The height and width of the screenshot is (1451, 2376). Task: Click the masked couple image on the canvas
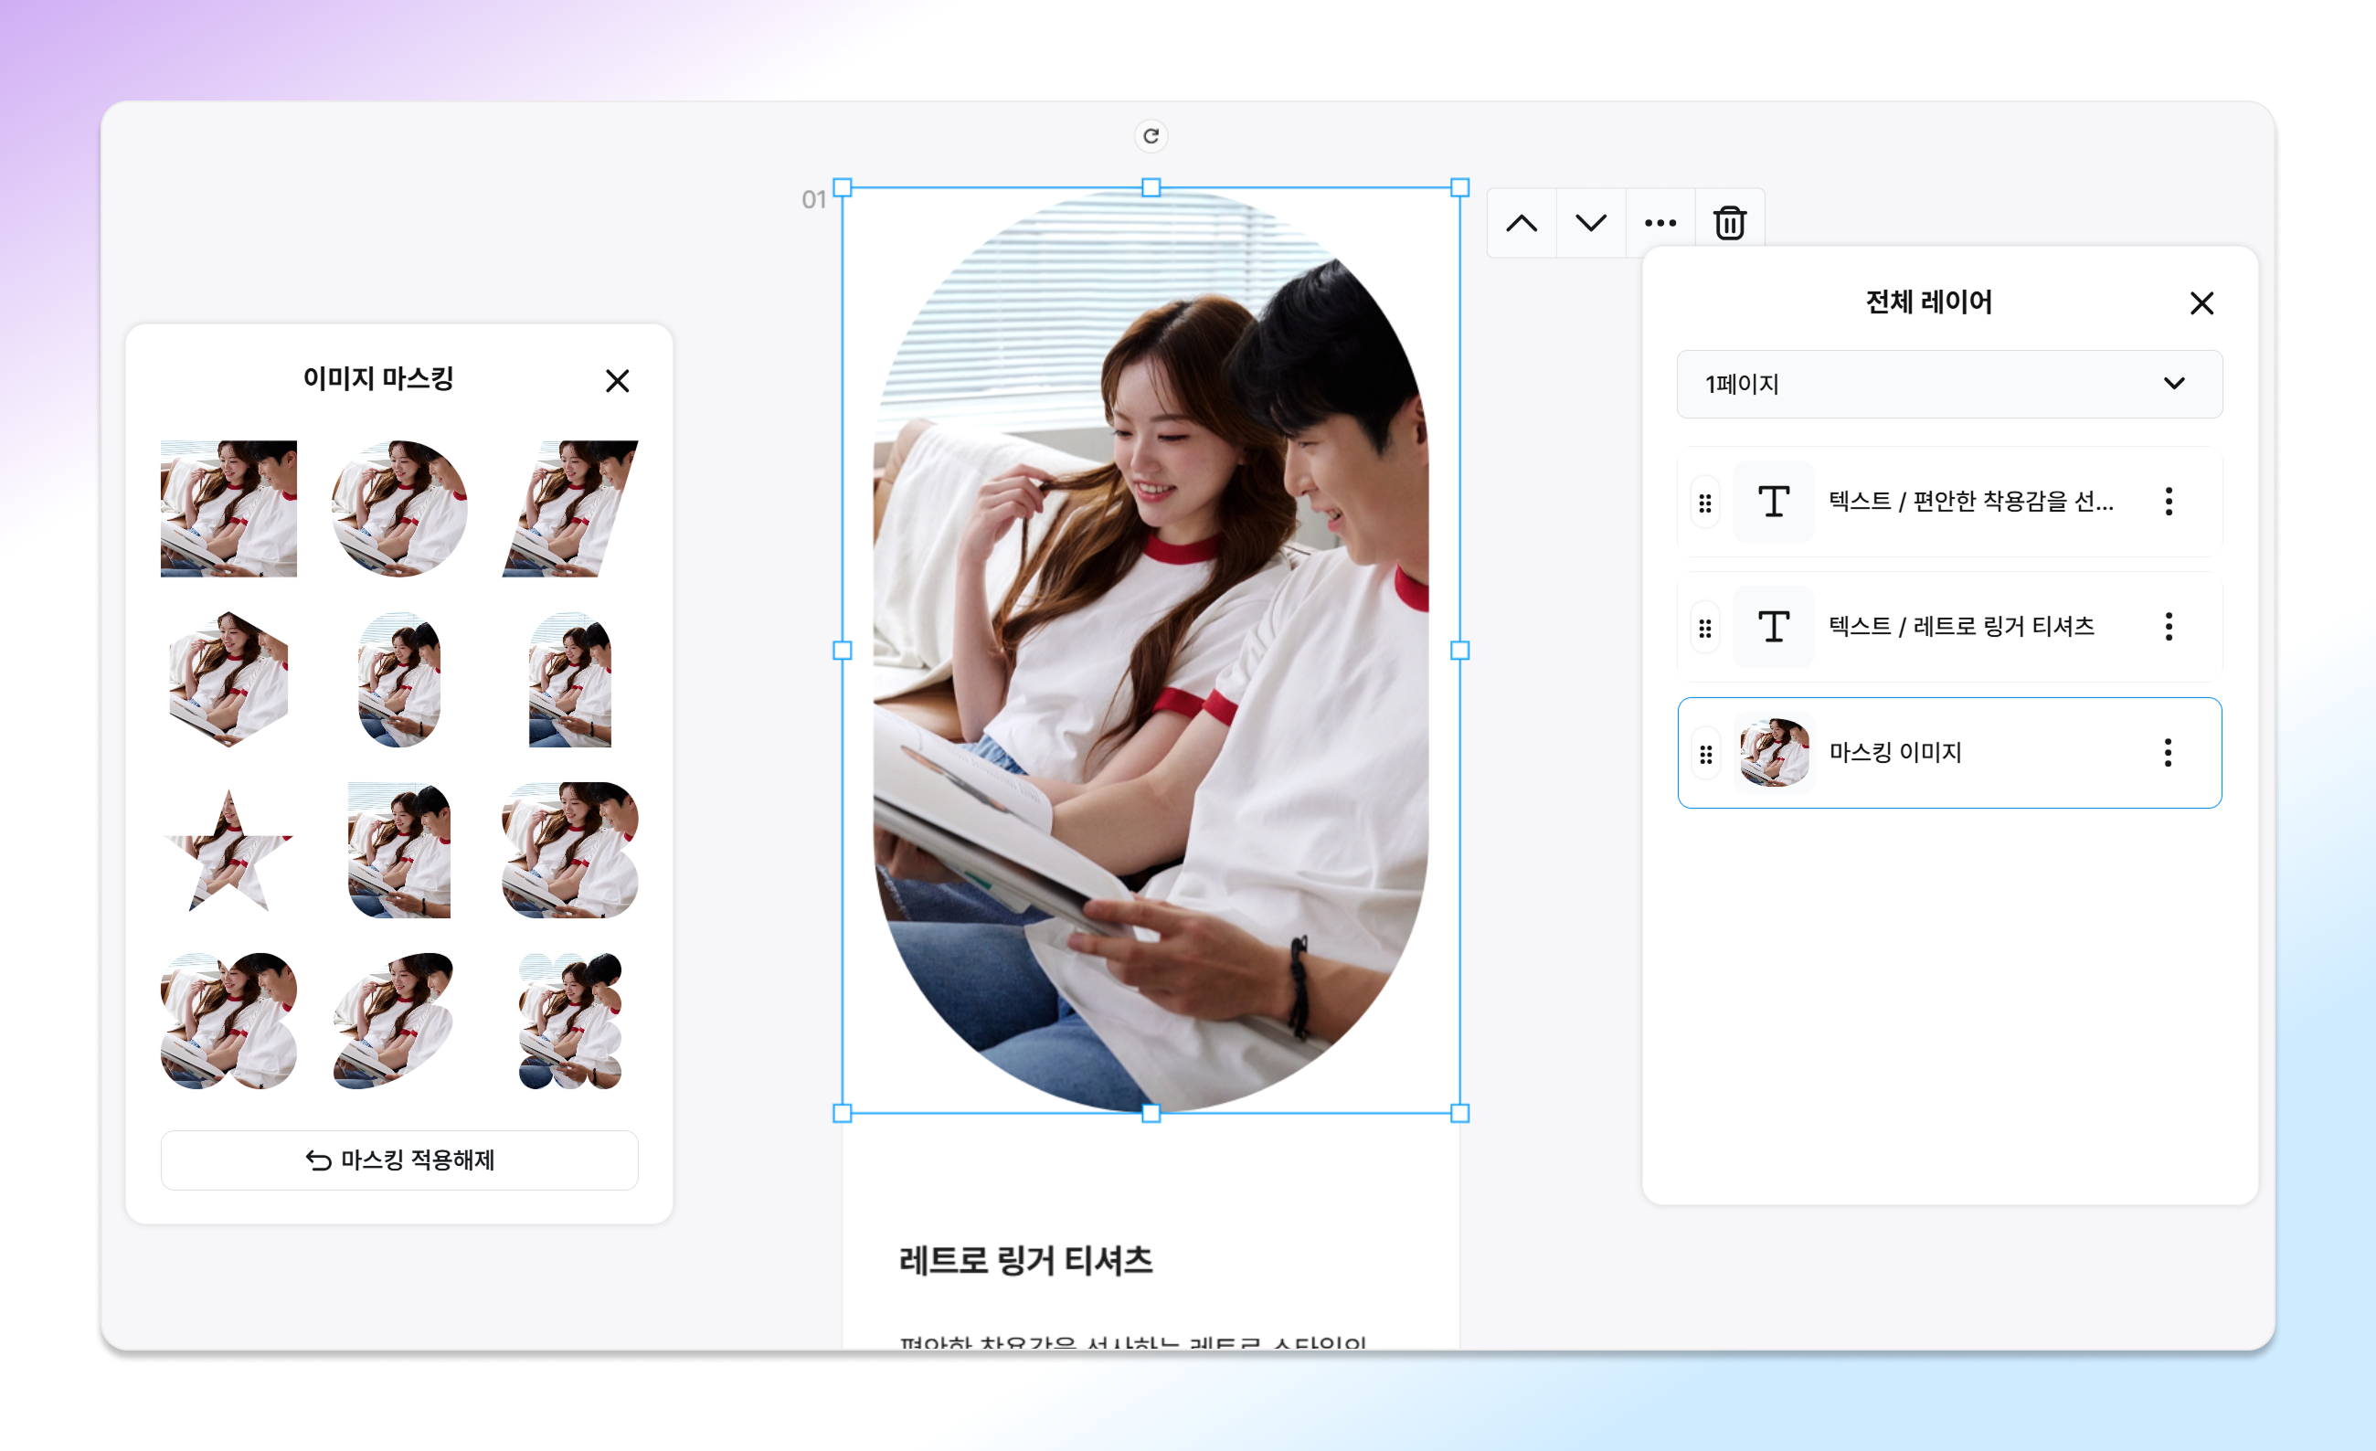[1151, 651]
